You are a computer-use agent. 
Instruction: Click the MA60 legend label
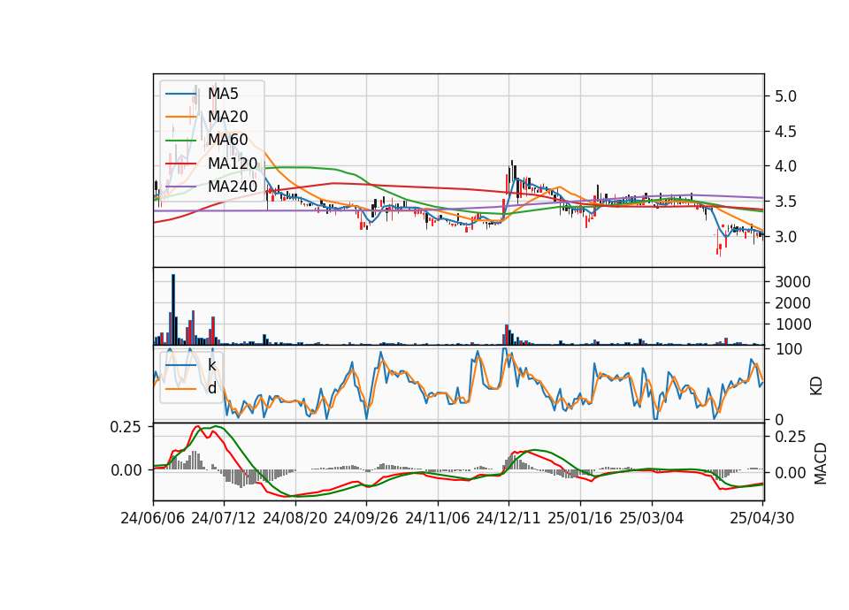pos(227,141)
